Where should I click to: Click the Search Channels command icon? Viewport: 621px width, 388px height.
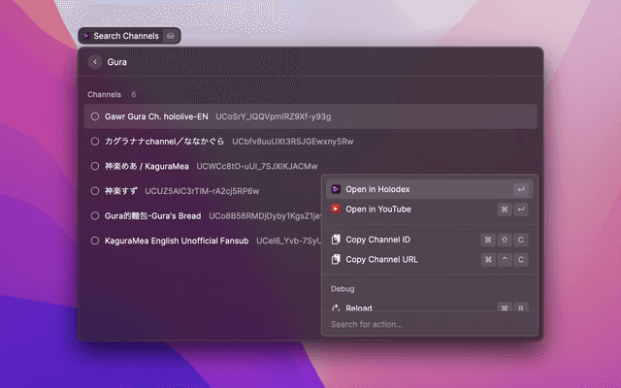pos(86,36)
